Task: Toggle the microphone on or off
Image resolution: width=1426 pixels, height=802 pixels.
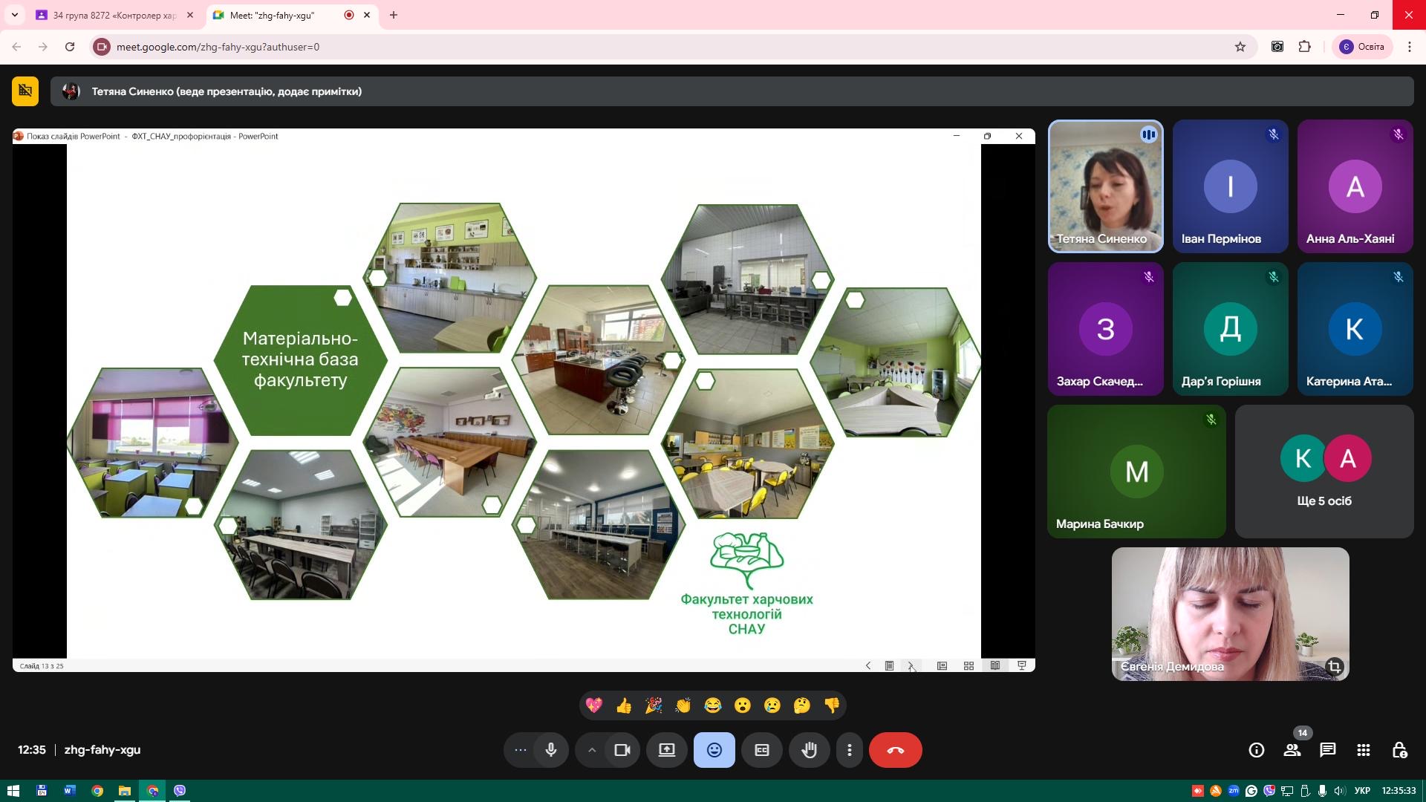Action: point(550,750)
